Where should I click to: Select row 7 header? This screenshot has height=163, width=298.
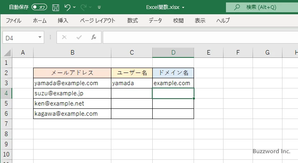tap(6, 124)
